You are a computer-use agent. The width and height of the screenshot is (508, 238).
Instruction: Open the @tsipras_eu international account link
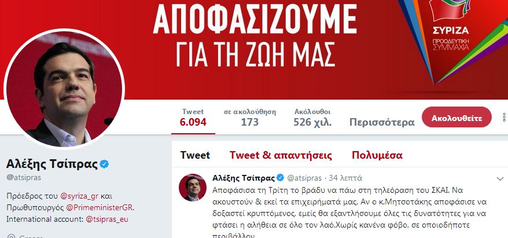[x=107, y=219]
